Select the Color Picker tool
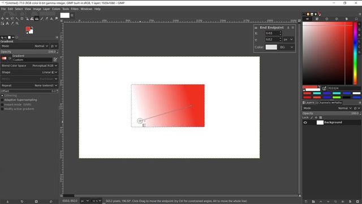The height and width of the screenshot is (204, 362). pos(12,23)
